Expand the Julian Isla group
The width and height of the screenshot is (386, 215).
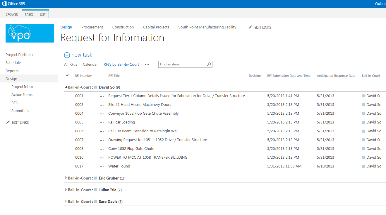[x=66, y=190]
